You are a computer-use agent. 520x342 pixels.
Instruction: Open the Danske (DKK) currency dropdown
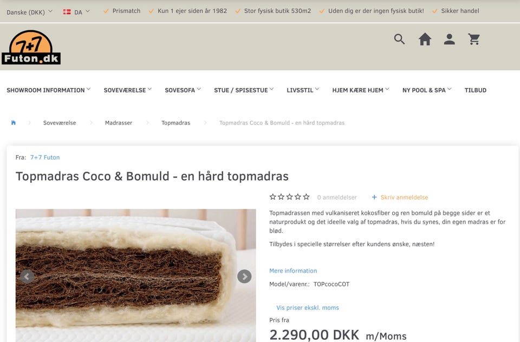point(29,12)
